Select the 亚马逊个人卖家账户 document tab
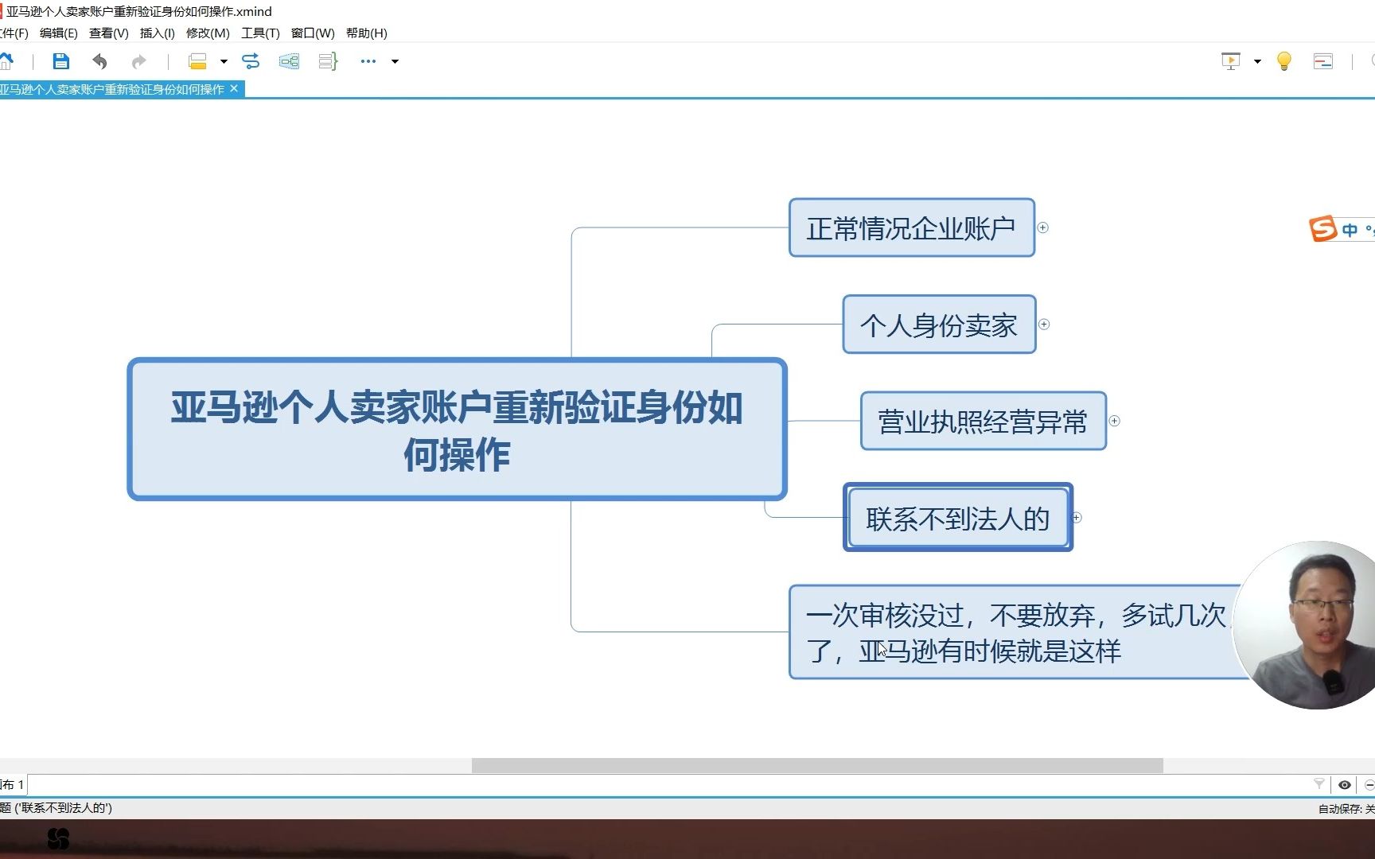Image resolution: width=1375 pixels, height=859 pixels. (112, 89)
